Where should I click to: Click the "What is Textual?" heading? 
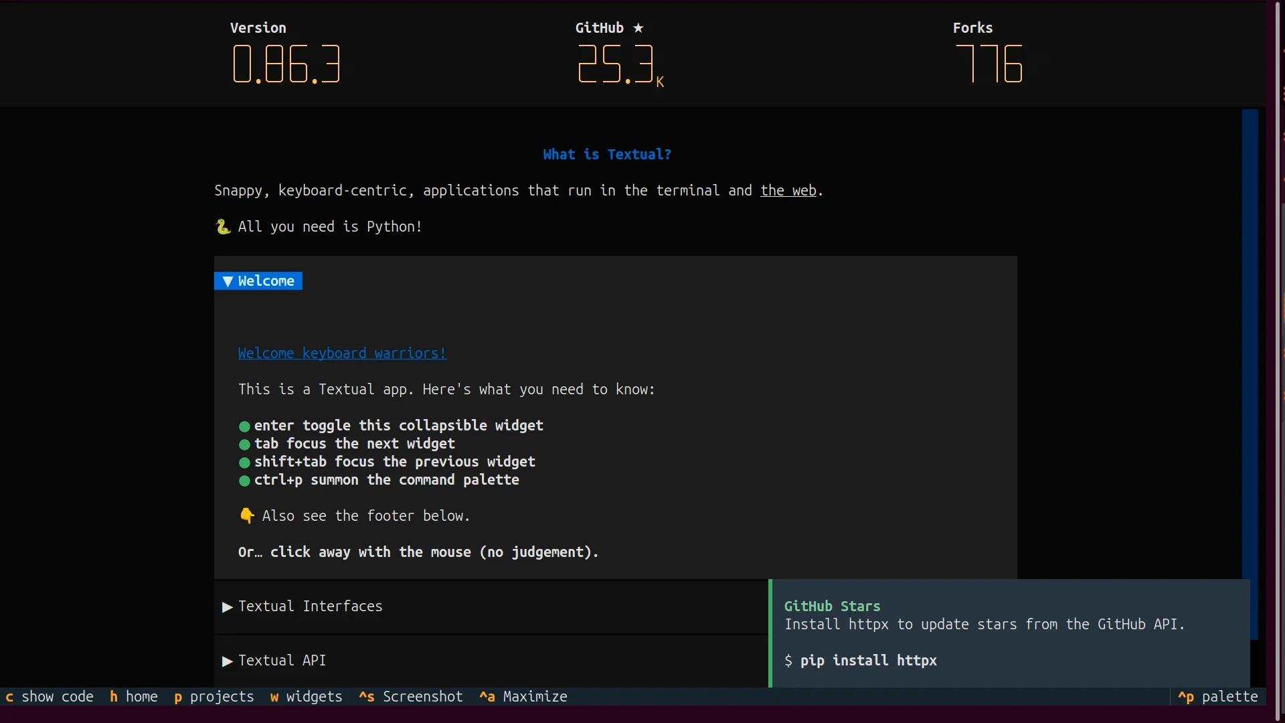(607, 155)
